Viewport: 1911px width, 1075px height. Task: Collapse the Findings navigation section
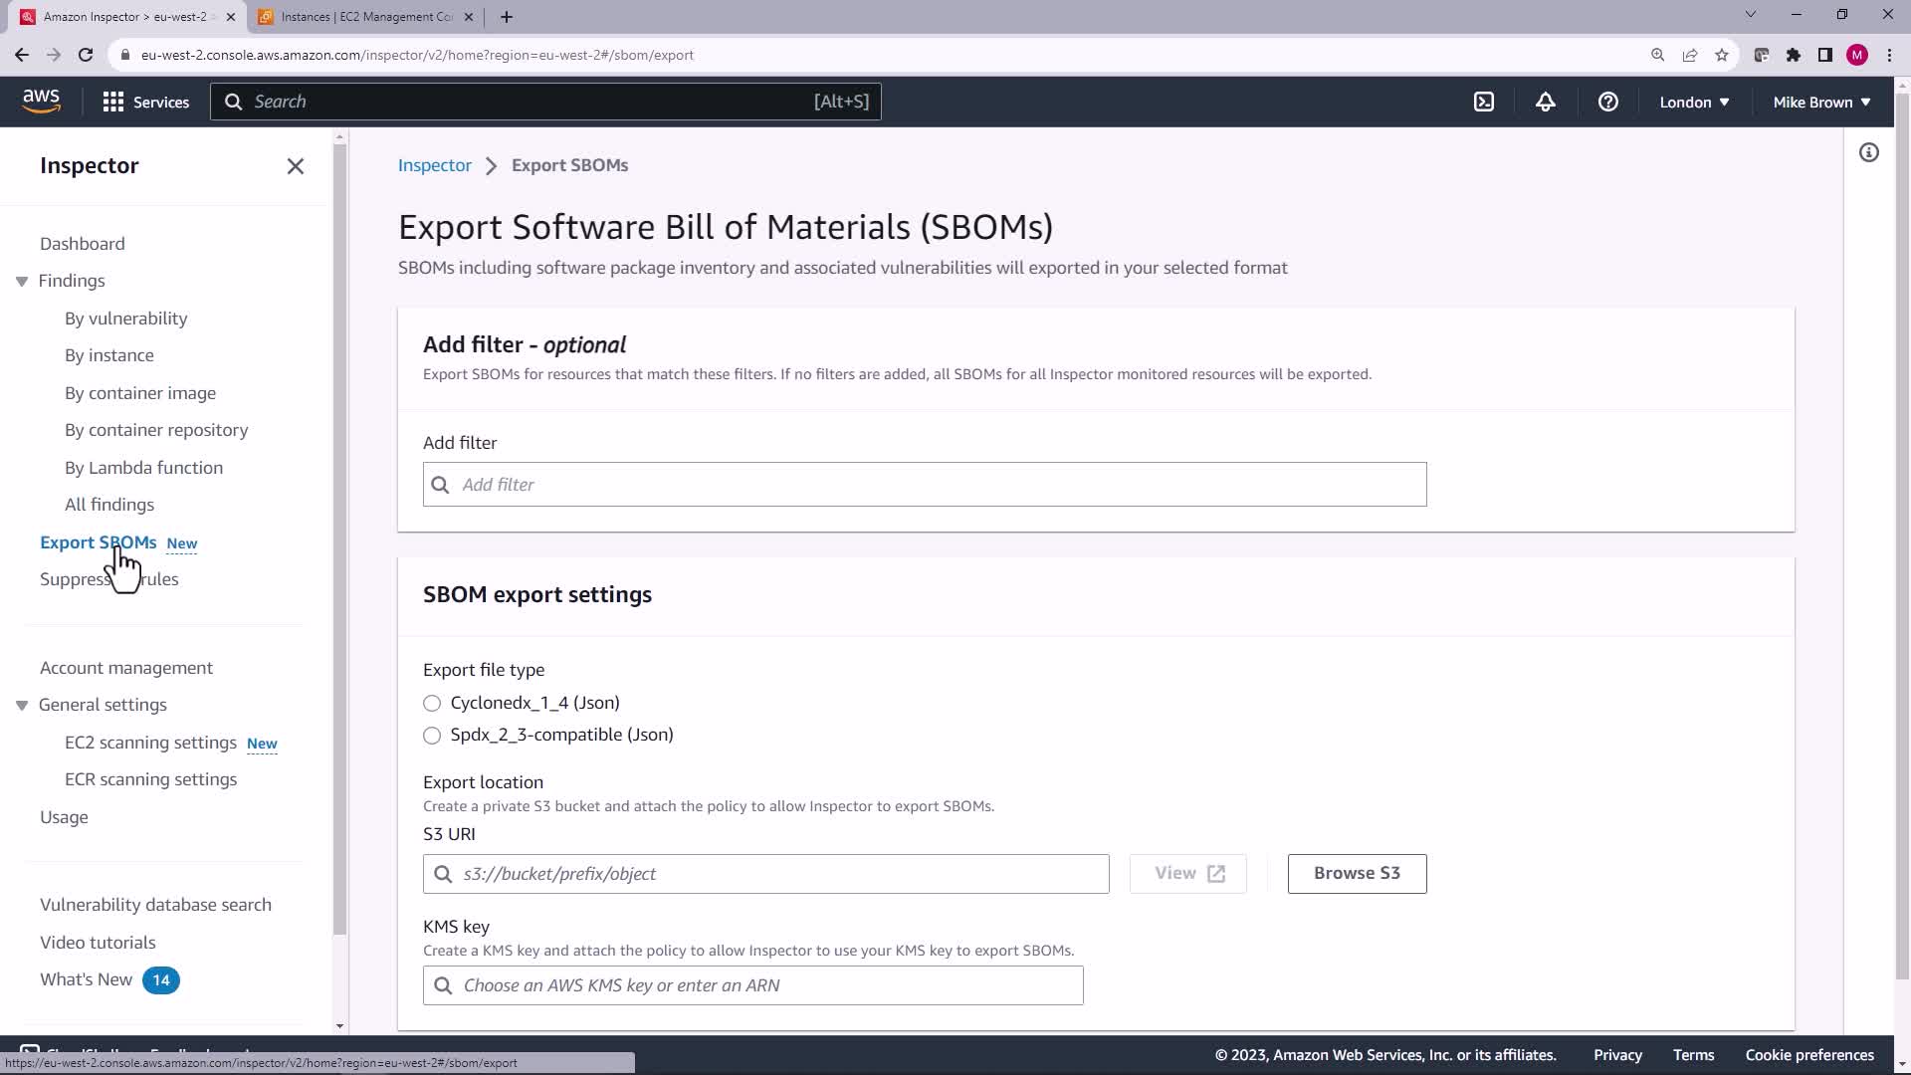coord(22,282)
